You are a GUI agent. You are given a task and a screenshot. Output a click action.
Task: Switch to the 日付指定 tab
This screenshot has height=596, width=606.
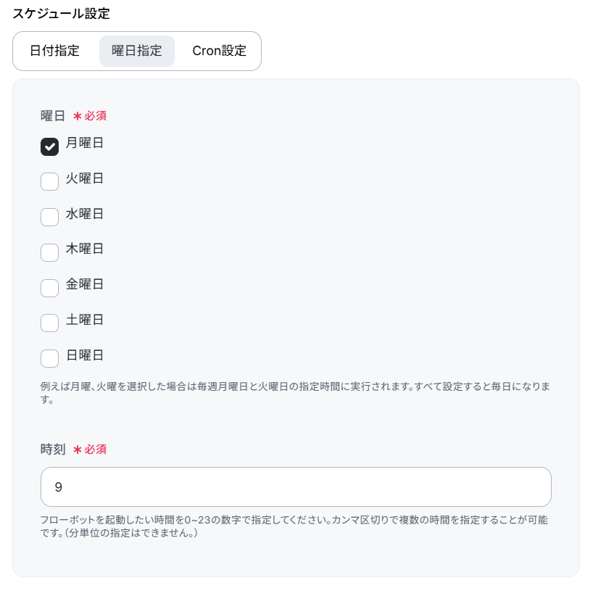click(x=54, y=51)
